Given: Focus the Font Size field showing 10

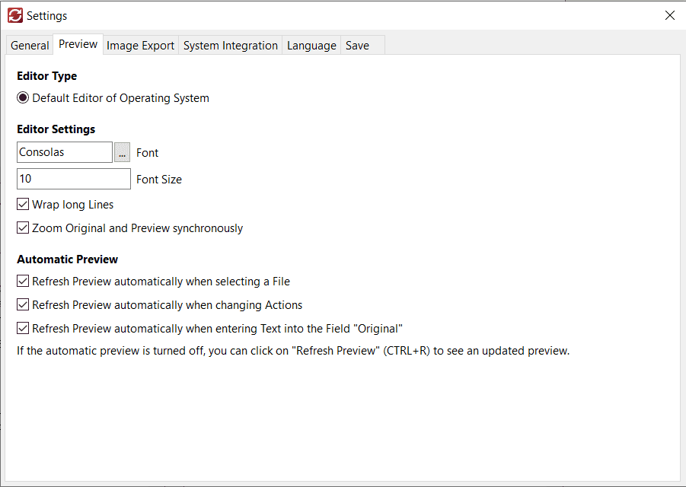Looking at the screenshot, I should [x=73, y=179].
